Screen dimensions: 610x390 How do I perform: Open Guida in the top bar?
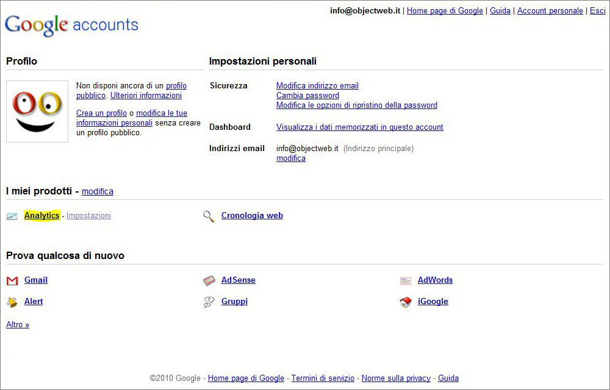500,11
